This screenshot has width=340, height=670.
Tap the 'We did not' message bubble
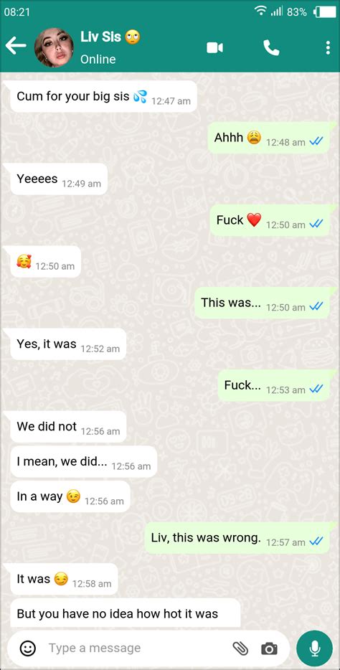pos(68,427)
